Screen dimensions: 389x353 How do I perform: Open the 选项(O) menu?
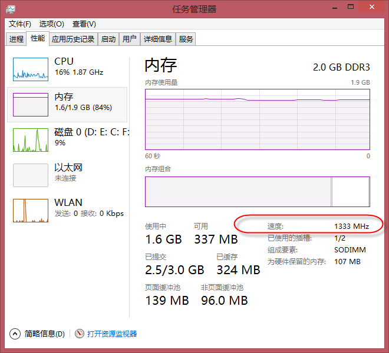pos(52,24)
